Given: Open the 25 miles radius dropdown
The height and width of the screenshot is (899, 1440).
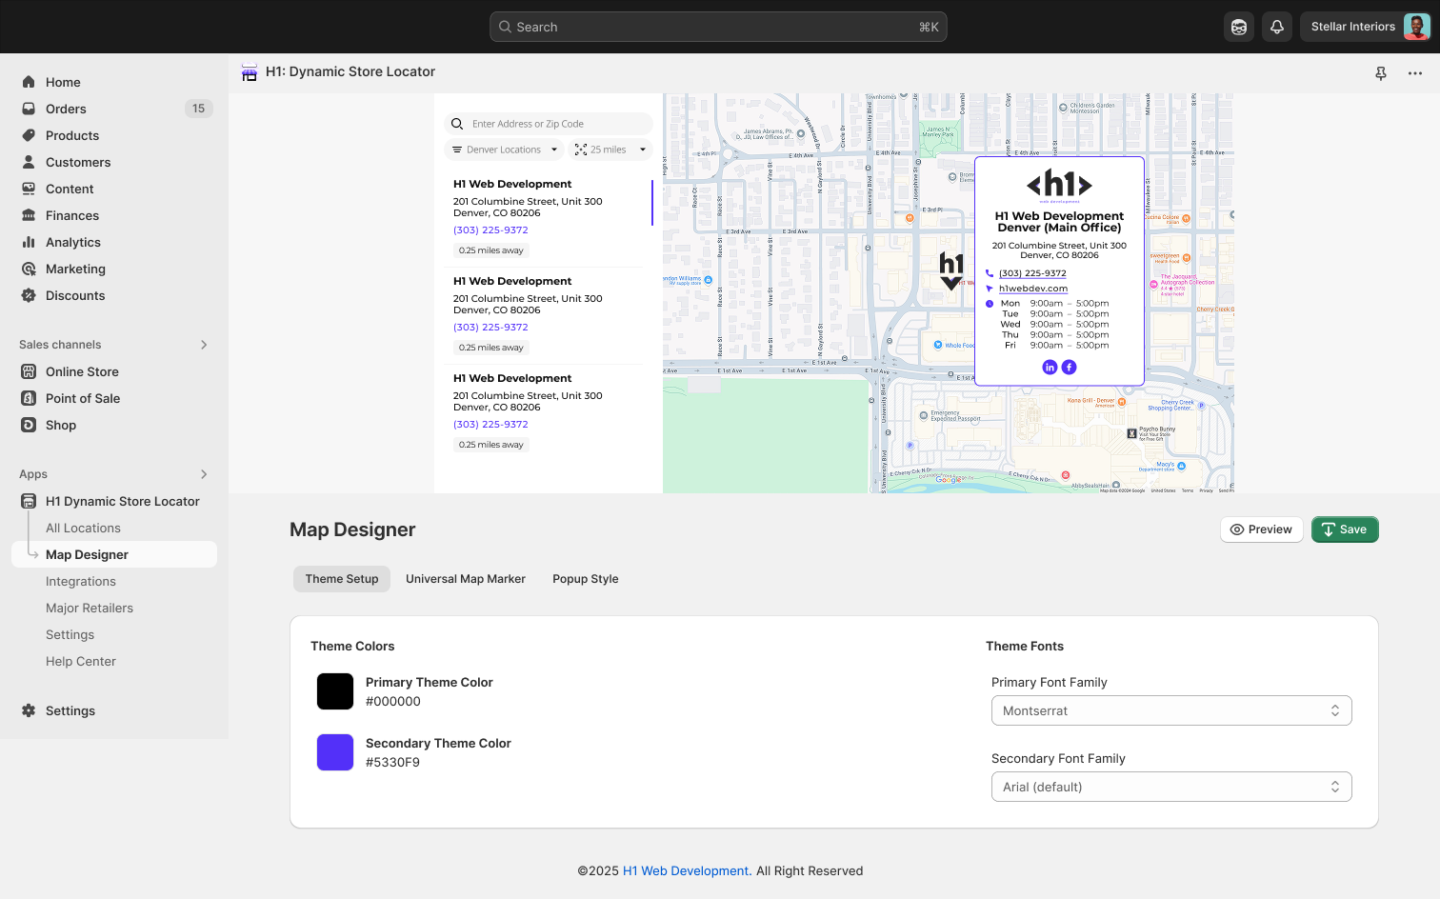Looking at the screenshot, I should pyautogui.click(x=610, y=150).
